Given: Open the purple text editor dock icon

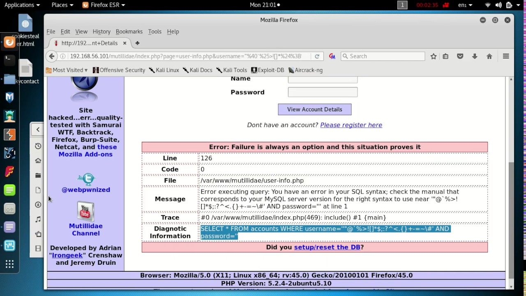Looking at the screenshot, I should [x=9, y=227].
